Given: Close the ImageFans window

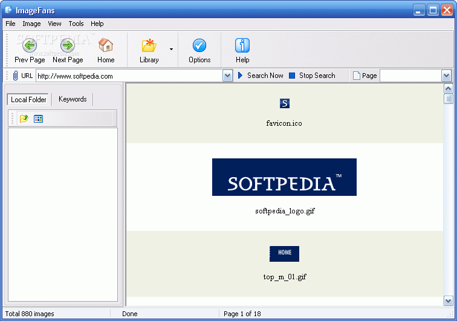Looking at the screenshot, I should point(447,10).
